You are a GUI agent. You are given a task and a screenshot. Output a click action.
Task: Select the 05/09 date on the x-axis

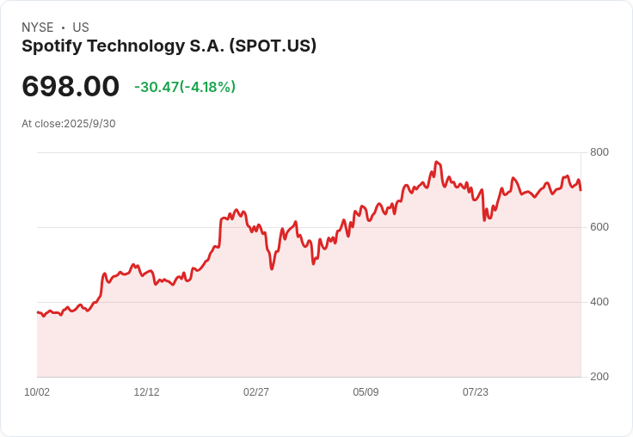click(x=366, y=392)
